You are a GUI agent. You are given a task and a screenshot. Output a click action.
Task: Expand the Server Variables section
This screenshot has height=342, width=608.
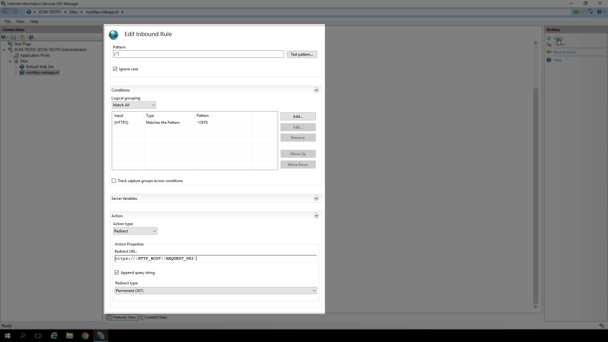[316, 198]
